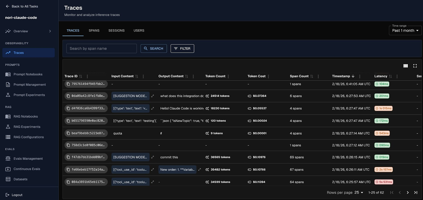The image size is (423, 200).
Task: Click the Logout link
Action: 14,195
